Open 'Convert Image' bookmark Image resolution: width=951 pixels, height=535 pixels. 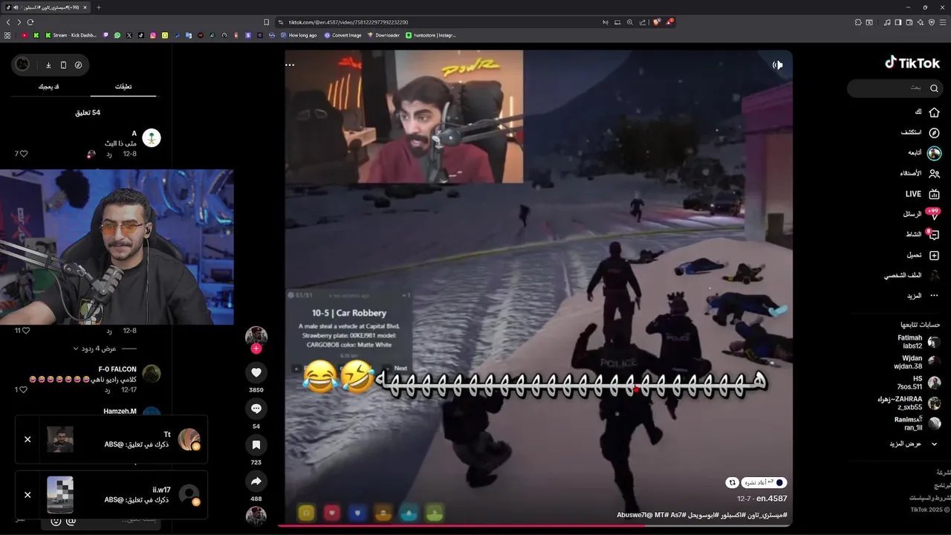(343, 35)
